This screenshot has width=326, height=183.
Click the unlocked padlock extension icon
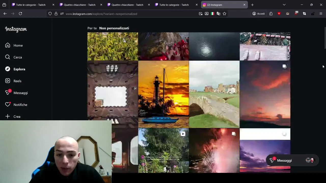coord(313,14)
